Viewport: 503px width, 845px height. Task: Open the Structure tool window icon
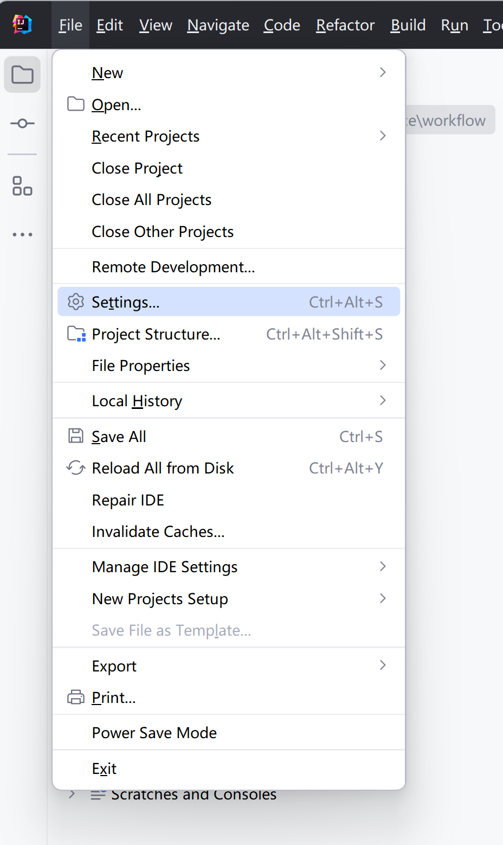point(22,185)
